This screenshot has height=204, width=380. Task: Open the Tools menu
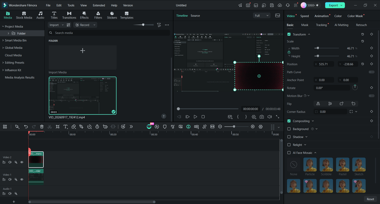coord(71,5)
